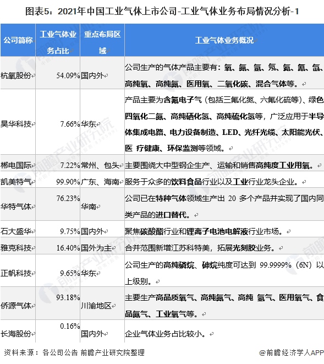Click the 93.18% share value
Viewport: 324px width, 364px height.
click(x=68, y=297)
